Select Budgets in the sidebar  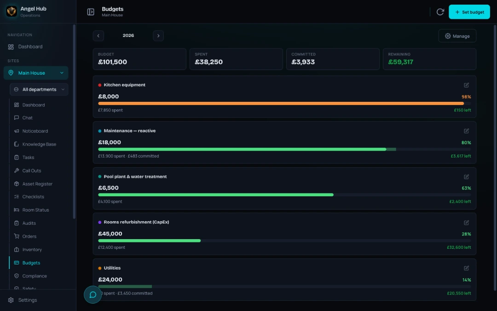[31, 263]
